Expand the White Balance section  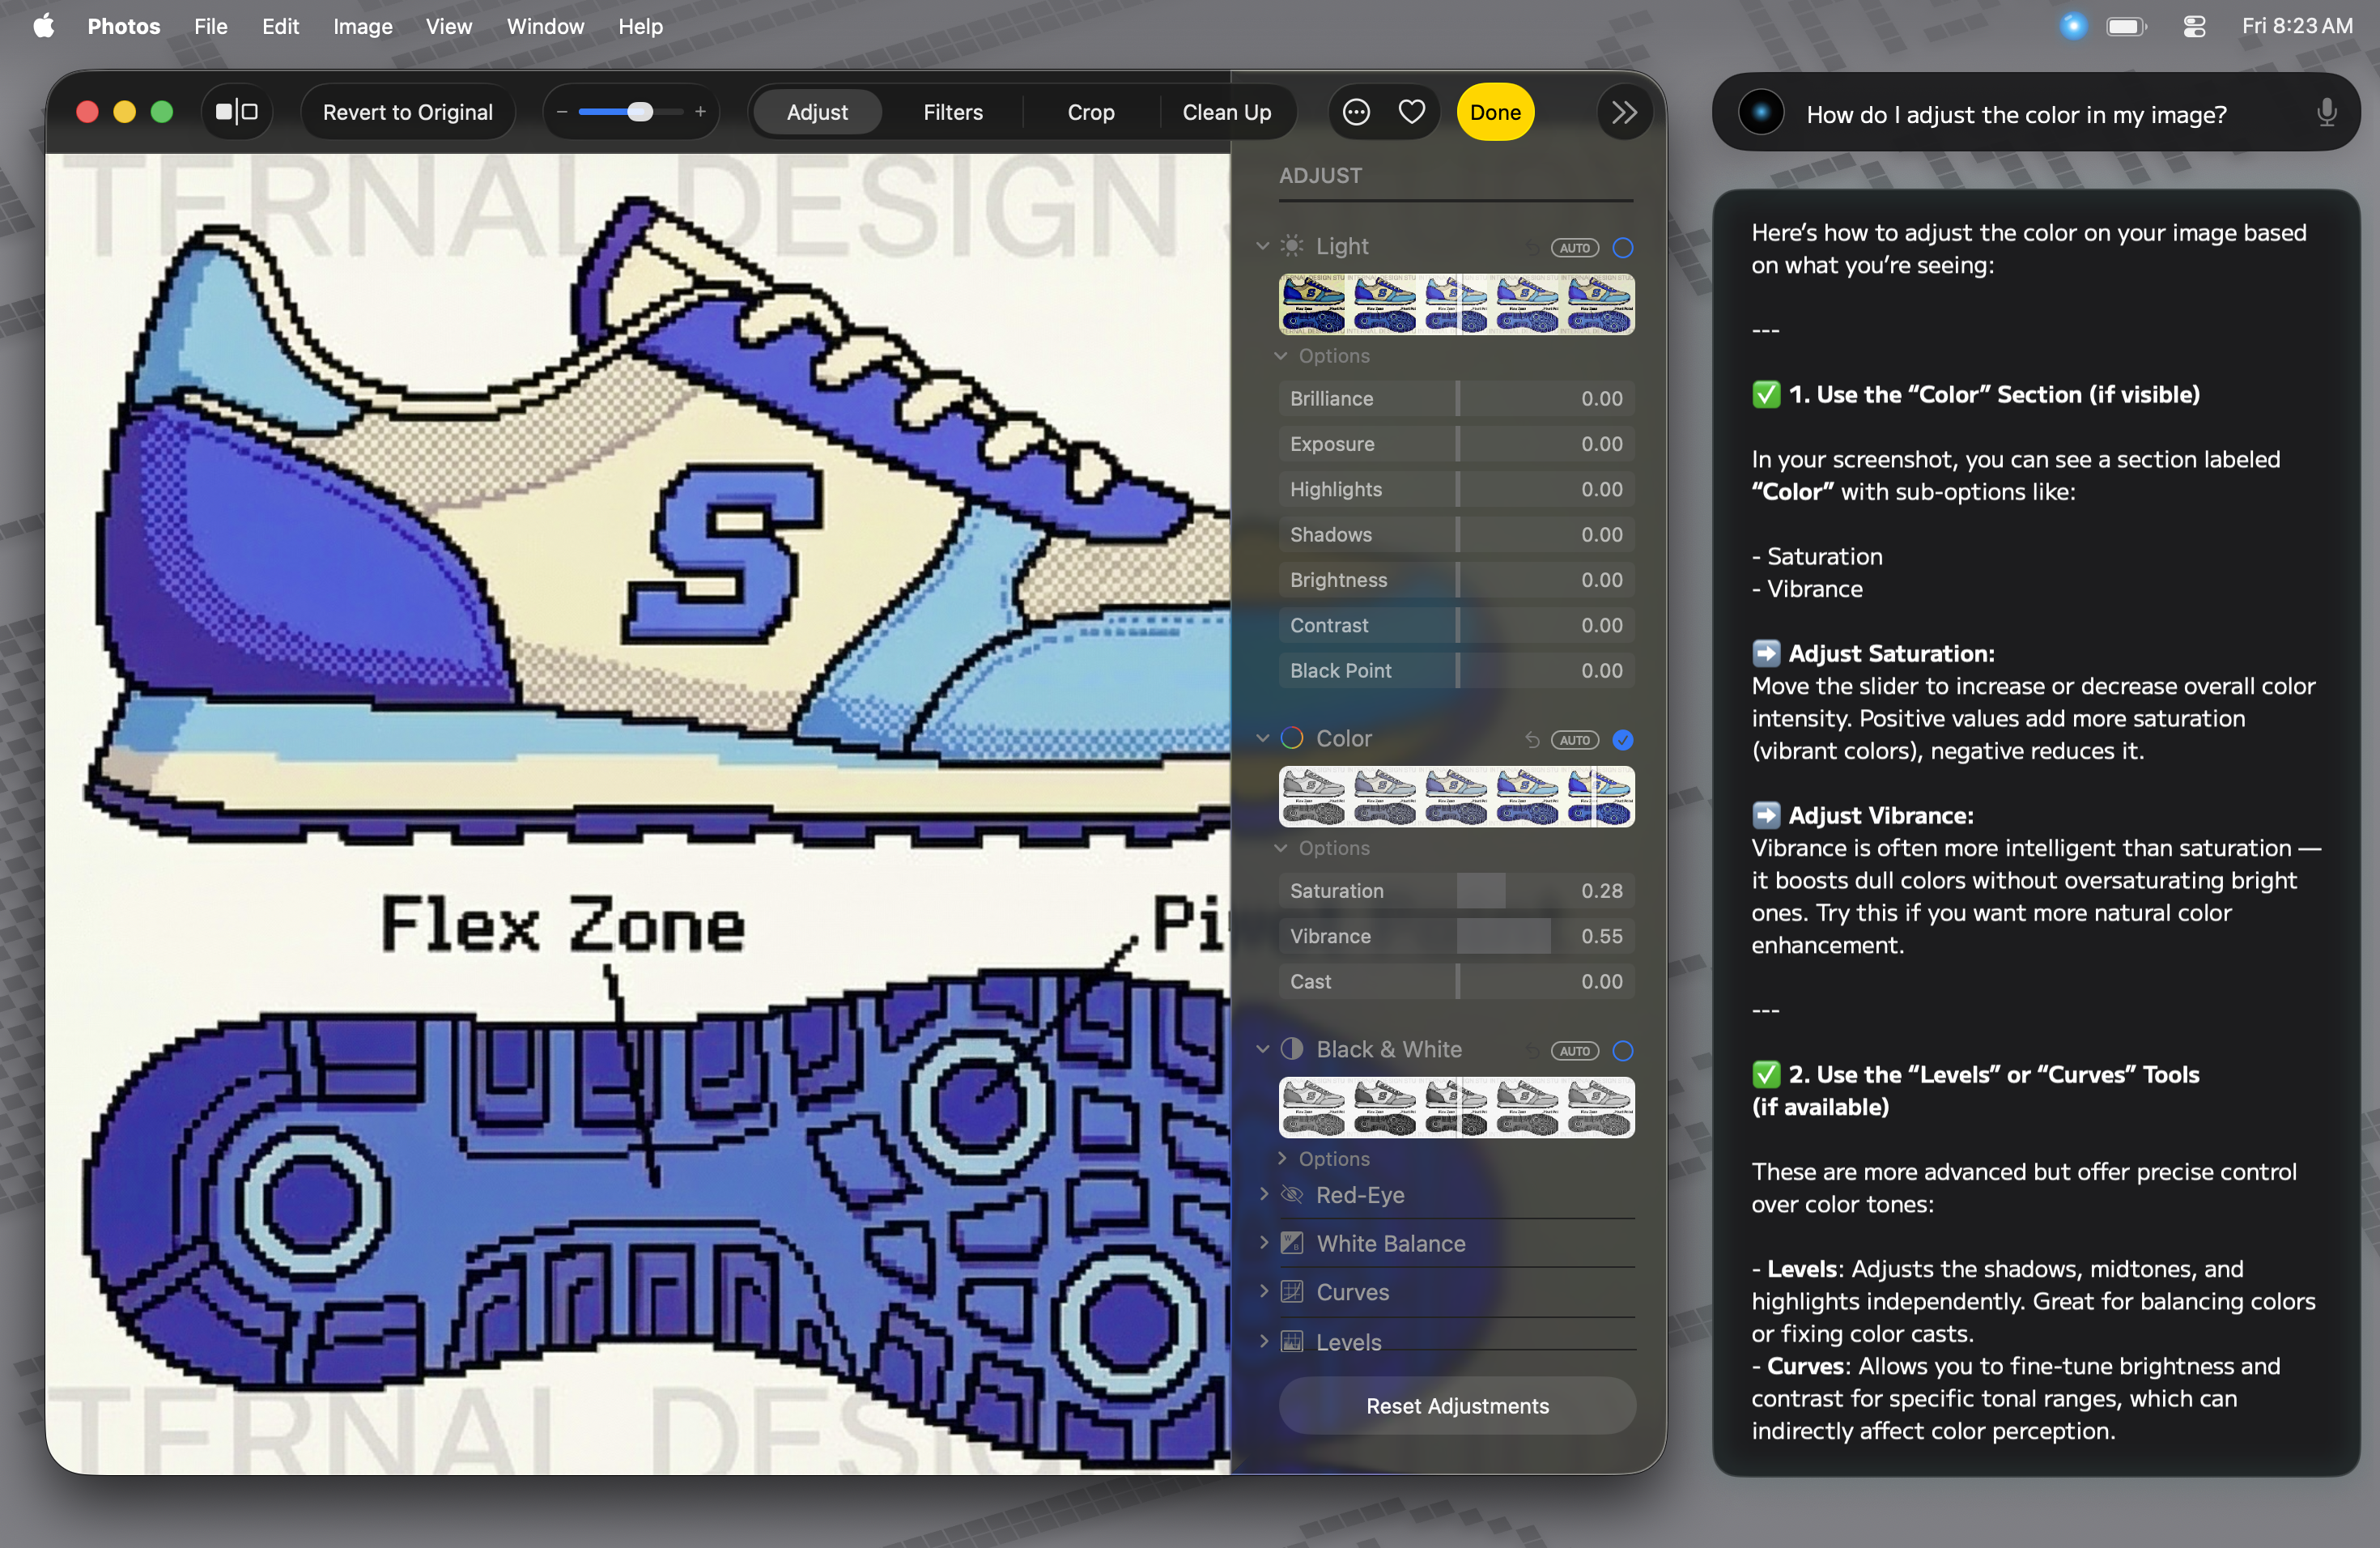[x=1264, y=1242]
